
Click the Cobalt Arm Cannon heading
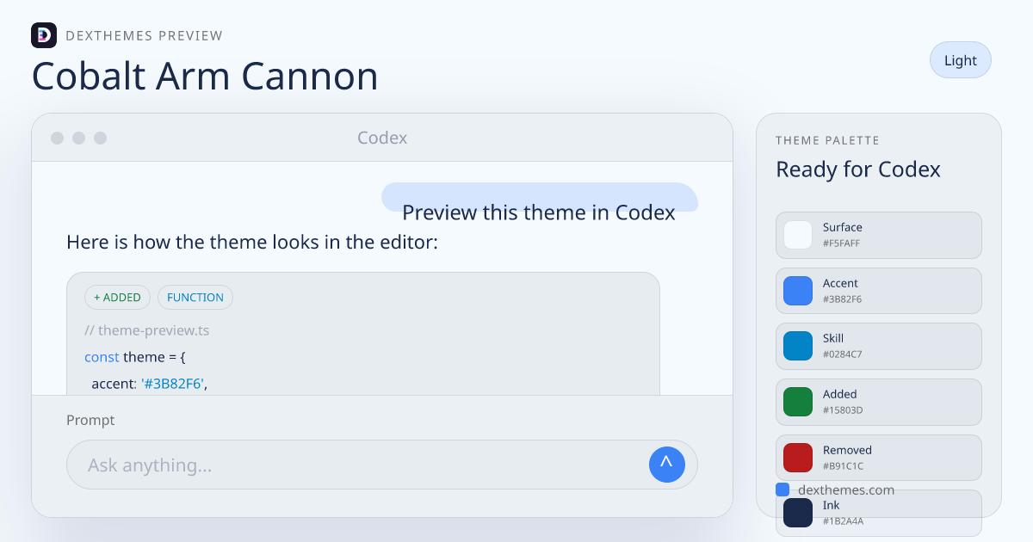coord(205,76)
